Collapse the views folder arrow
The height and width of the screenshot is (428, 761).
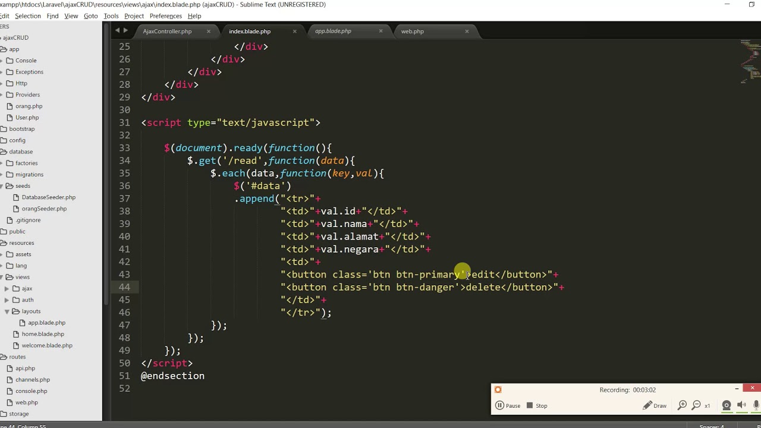(1, 277)
